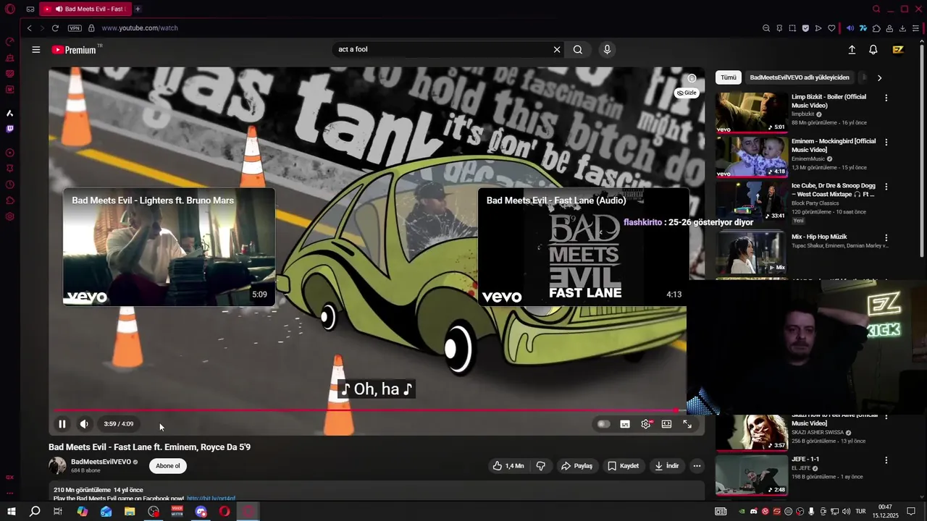Open Windows Start menu
Viewport: 927px width, 521px height.
click(12, 512)
